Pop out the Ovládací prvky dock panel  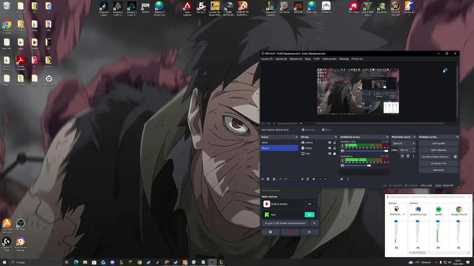[457, 137]
